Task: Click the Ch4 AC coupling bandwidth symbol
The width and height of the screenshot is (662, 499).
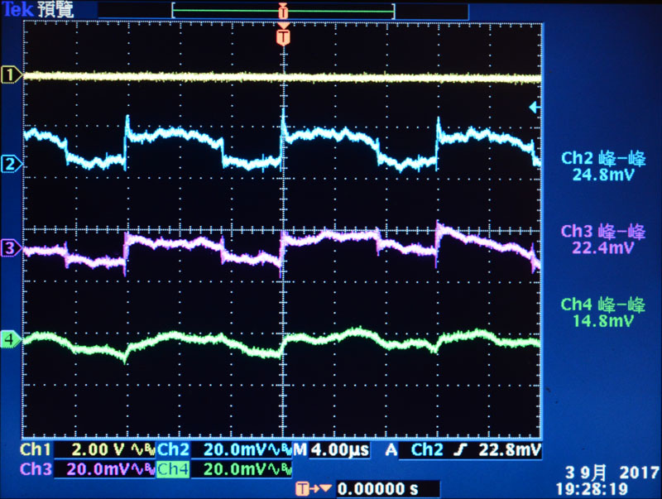Action: click(x=280, y=469)
